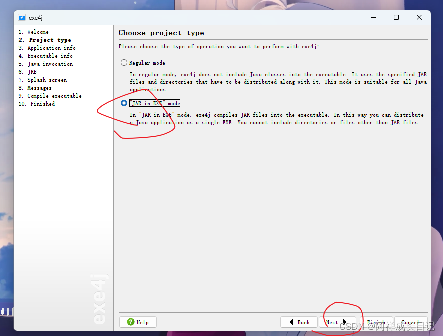443x336 pixels.
Task: Click the Finish button
Action: 376,322
